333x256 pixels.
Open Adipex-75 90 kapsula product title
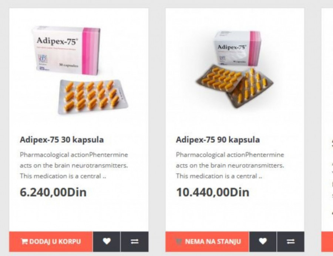point(218,140)
